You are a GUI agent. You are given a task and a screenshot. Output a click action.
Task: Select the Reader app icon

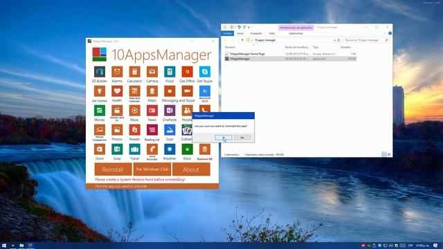(134, 130)
